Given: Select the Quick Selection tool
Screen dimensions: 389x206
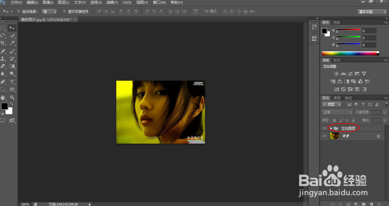Looking at the screenshot, I should 12,35.
